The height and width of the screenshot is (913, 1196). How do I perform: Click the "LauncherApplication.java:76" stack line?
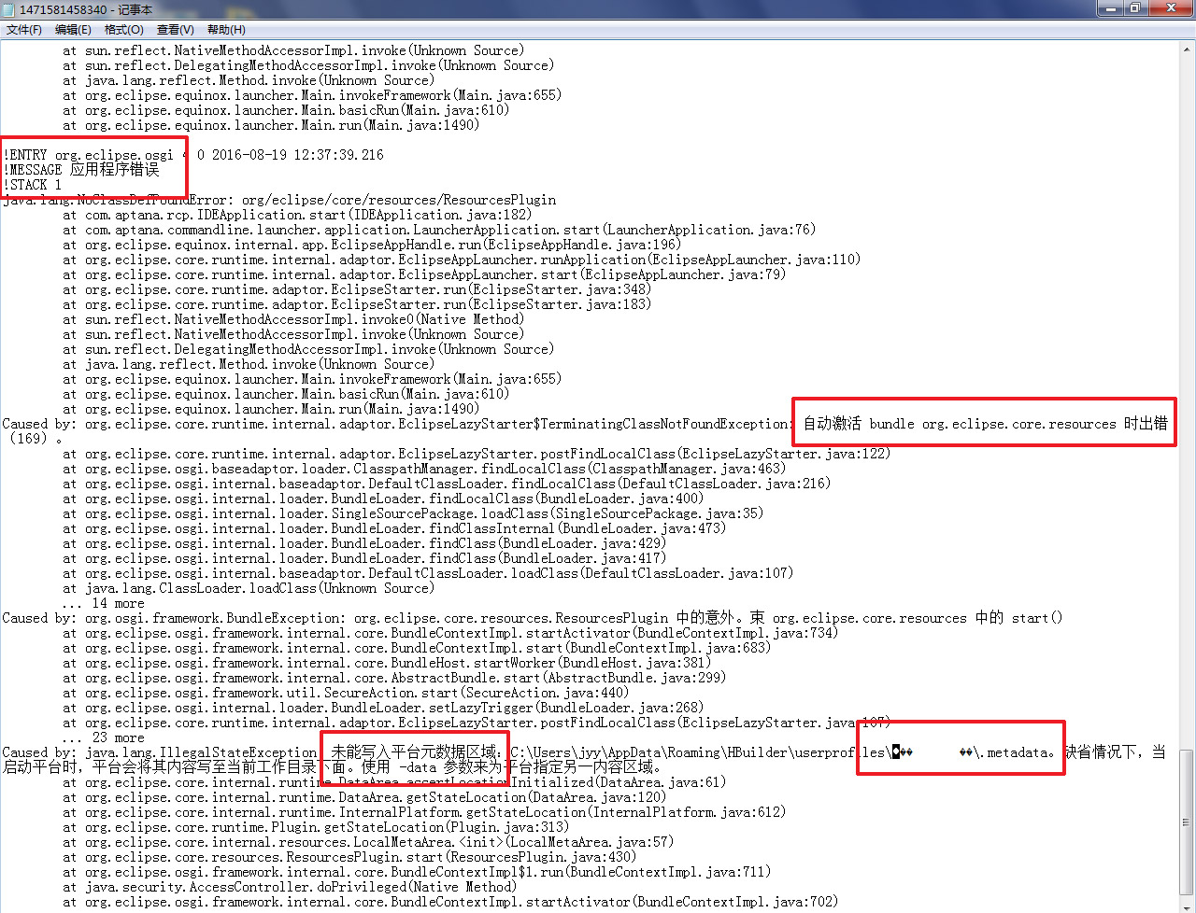point(439,230)
